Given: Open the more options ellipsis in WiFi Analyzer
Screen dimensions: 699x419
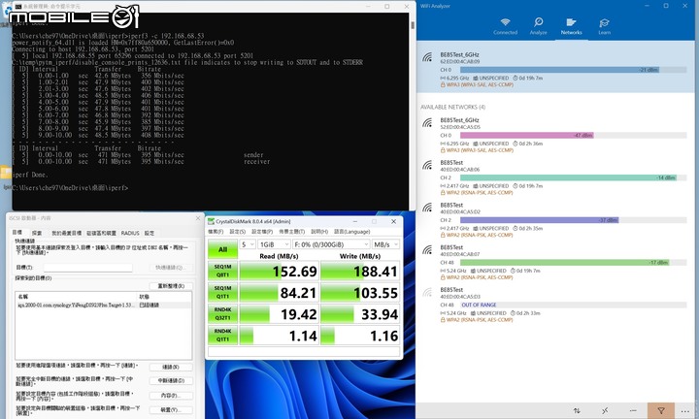Looking at the screenshot, I should point(685,411).
